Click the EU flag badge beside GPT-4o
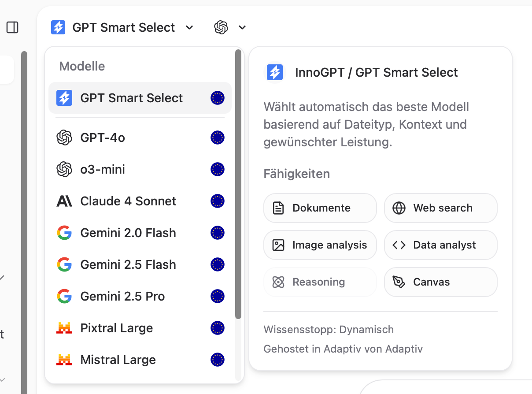 218,138
